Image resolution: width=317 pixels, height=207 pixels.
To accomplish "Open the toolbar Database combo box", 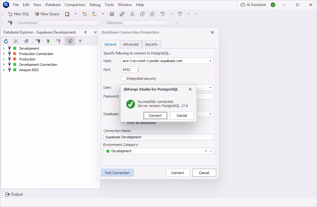I will (x=147, y=23).
